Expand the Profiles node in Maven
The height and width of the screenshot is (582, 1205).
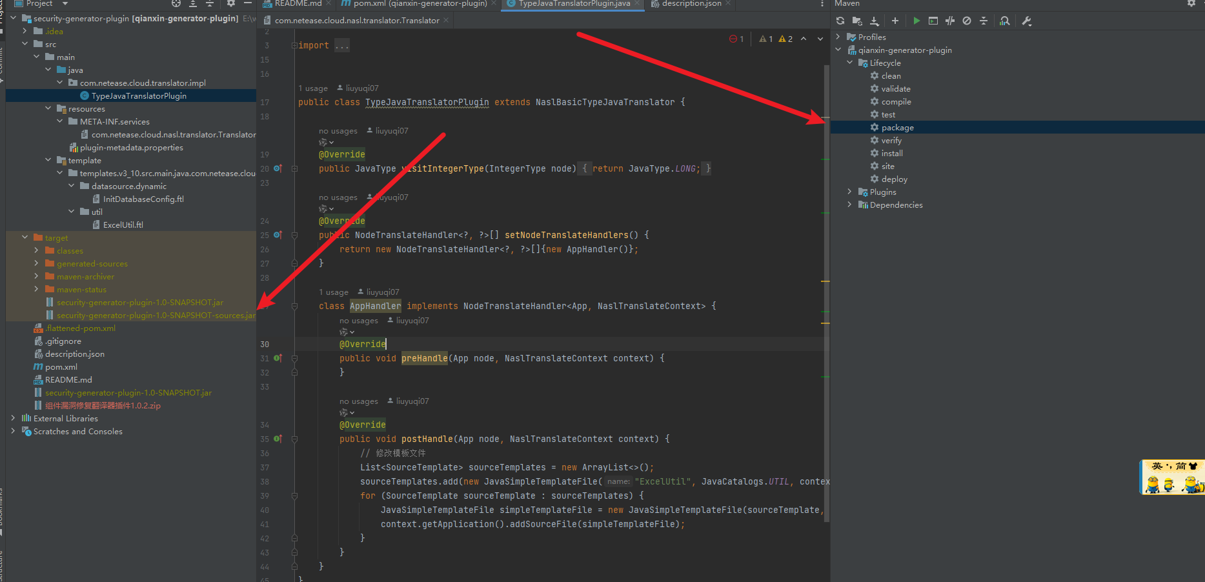(x=838, y=37)
